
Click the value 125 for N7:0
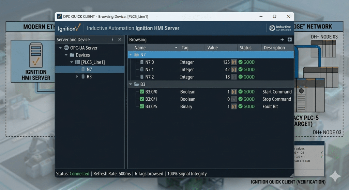pos(226,62)
